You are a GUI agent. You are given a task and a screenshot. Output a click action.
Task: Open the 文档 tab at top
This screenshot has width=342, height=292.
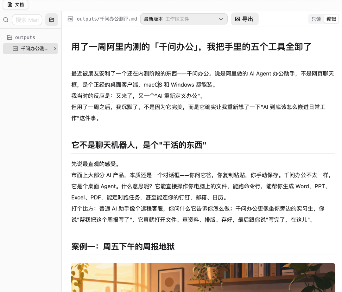pos(16,4)
